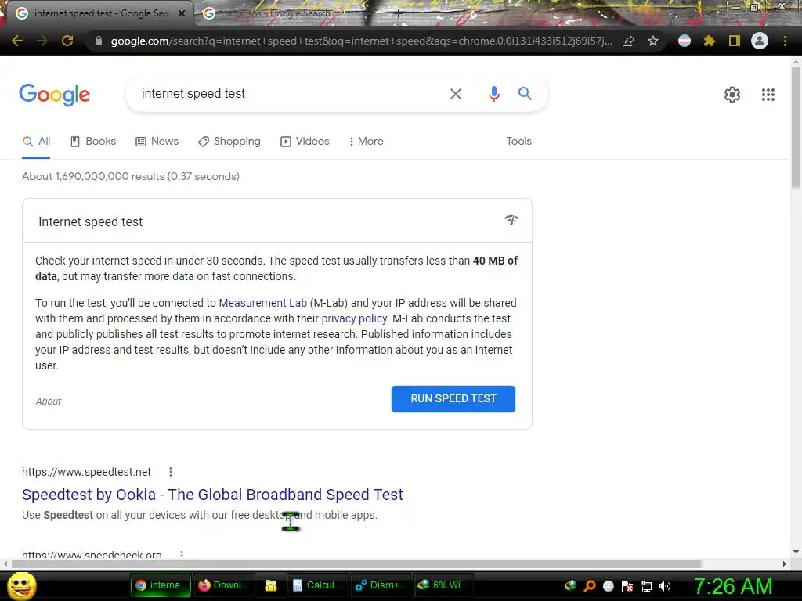Open the Measurement Lab link

click(x=263, y=303)
